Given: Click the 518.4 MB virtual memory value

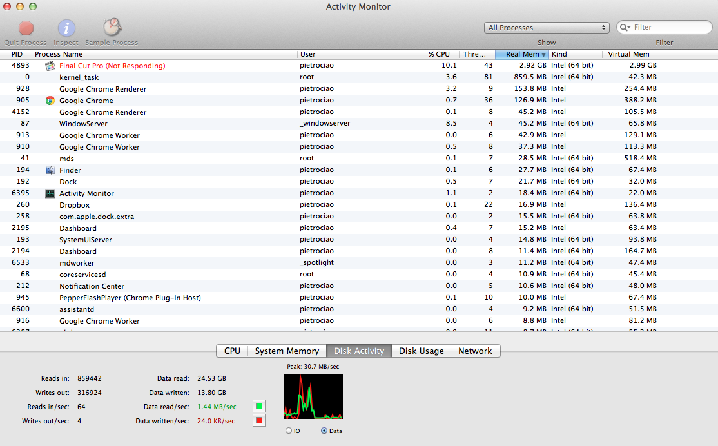Looking at the screenshot, I should tap(640, 158).
